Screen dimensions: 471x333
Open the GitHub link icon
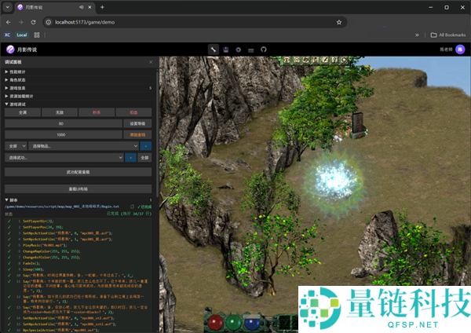(263, 49)
